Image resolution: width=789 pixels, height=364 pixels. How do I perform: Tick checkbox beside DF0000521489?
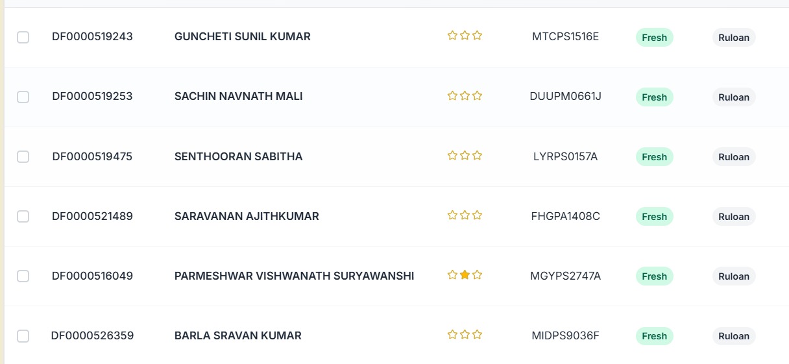(23, 217)
